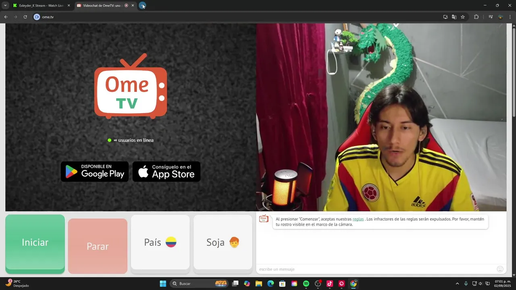This screenshot has width=516, height=290.
Task: Go forward in the browser
Action: pos(15,17)
